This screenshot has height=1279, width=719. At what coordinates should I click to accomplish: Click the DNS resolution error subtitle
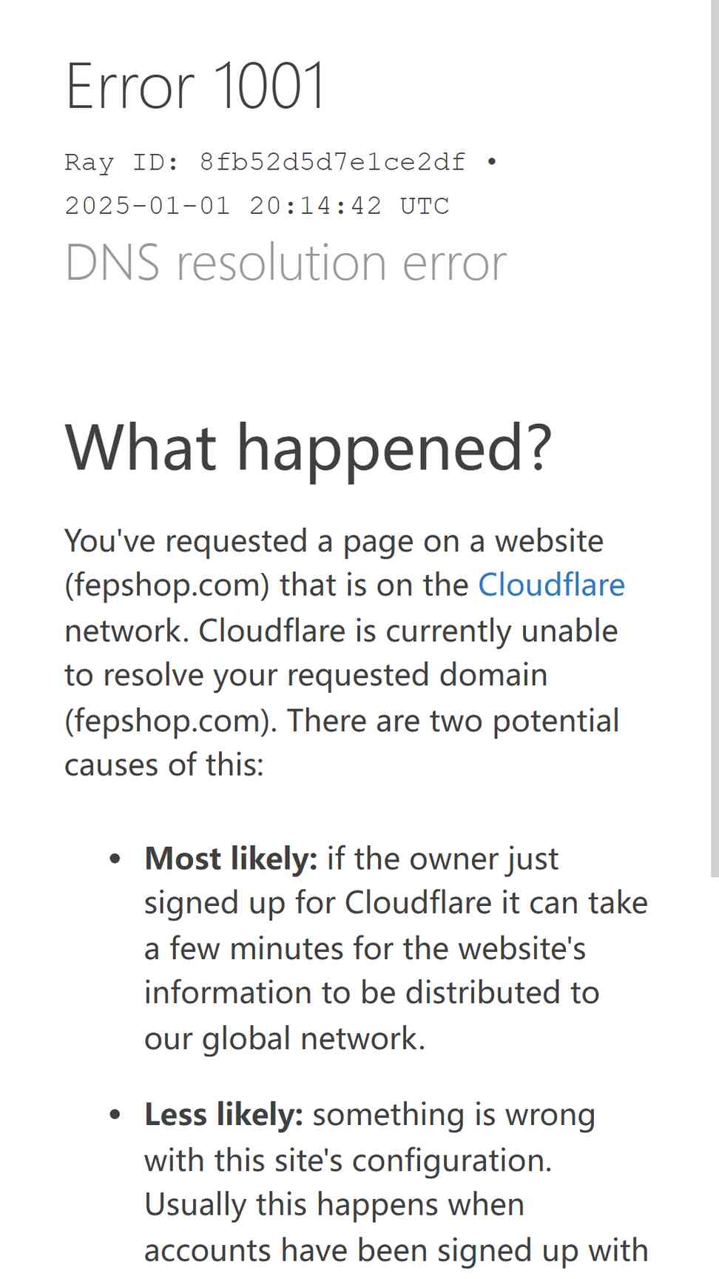[x=286, y=263]
